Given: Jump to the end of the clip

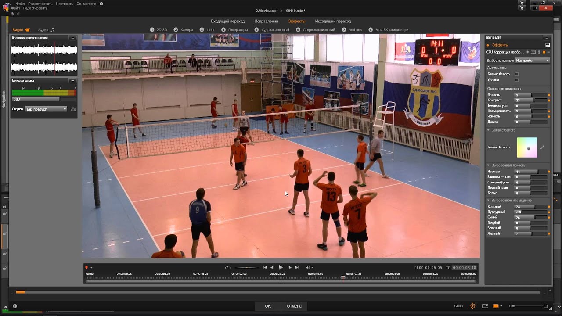Looking at the screenshot, I should pyautogui.click(x=297, y=267).
